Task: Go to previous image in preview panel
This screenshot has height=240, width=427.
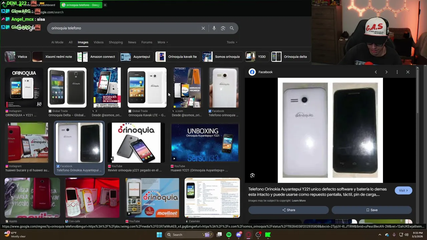Action: (x=376, y=72)
